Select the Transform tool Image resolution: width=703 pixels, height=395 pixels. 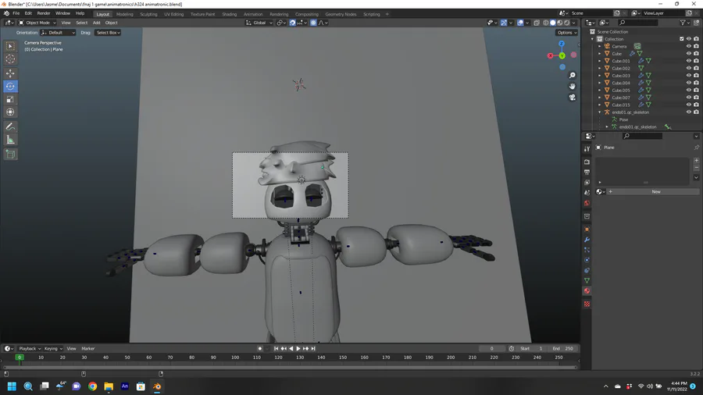(10, 112)
